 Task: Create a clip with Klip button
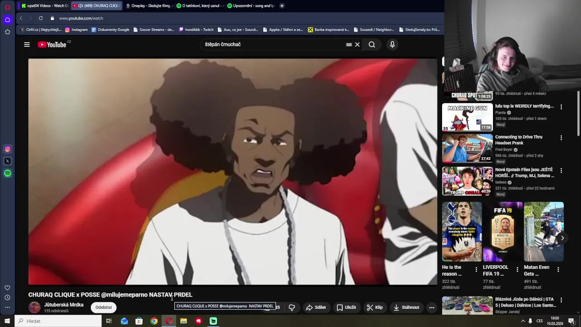375,307
